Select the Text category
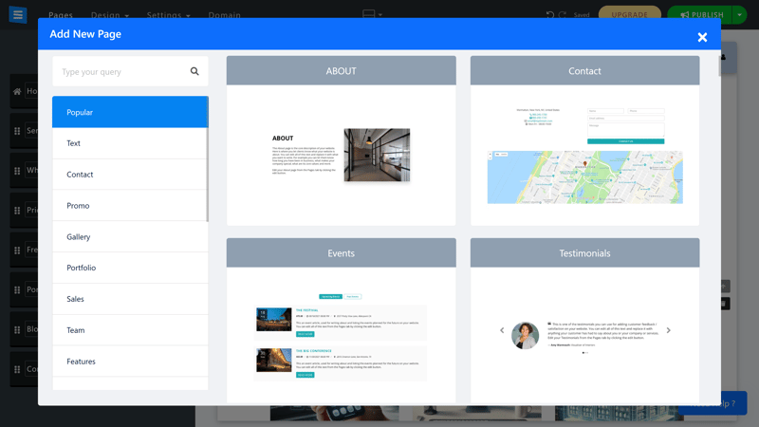 click(x=130, y=143)
